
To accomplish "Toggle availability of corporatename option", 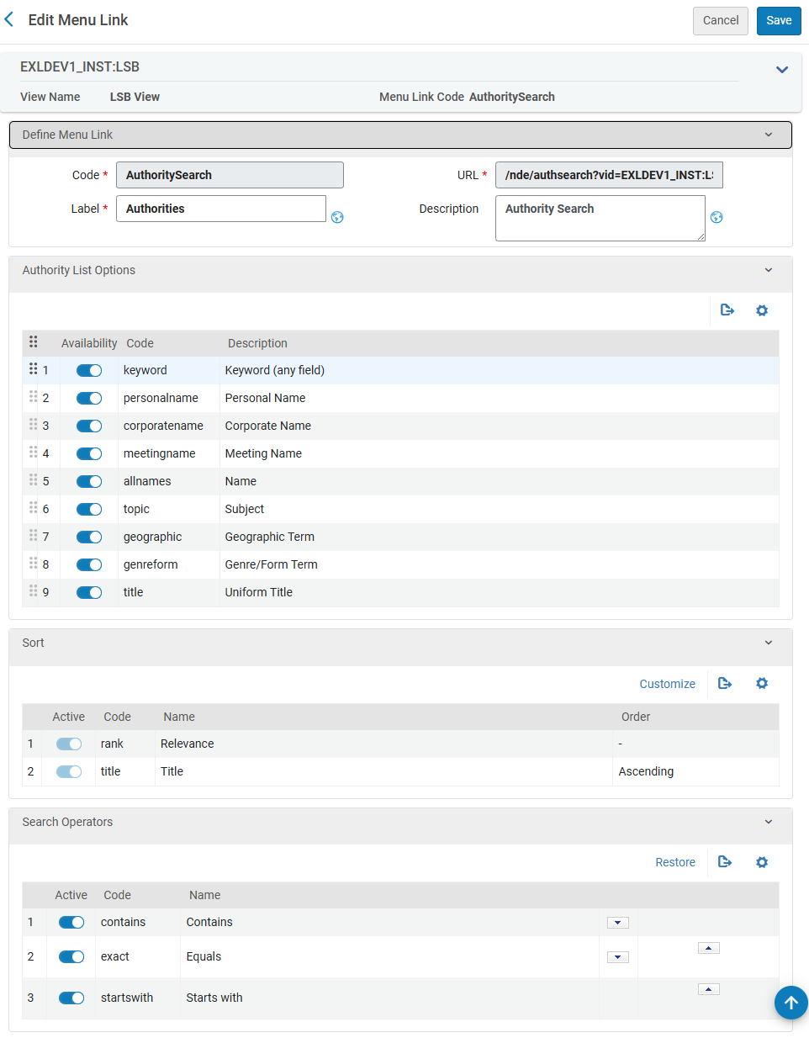I will [89, 426].
